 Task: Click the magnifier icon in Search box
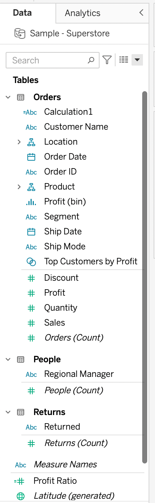(x=91, y=60)
